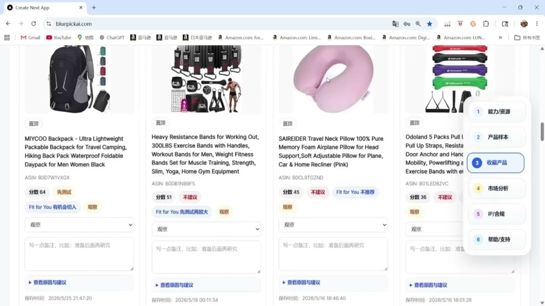Go to step 5 IP/合规
Viewport: 545px width, 306px height.
(497, 214)
